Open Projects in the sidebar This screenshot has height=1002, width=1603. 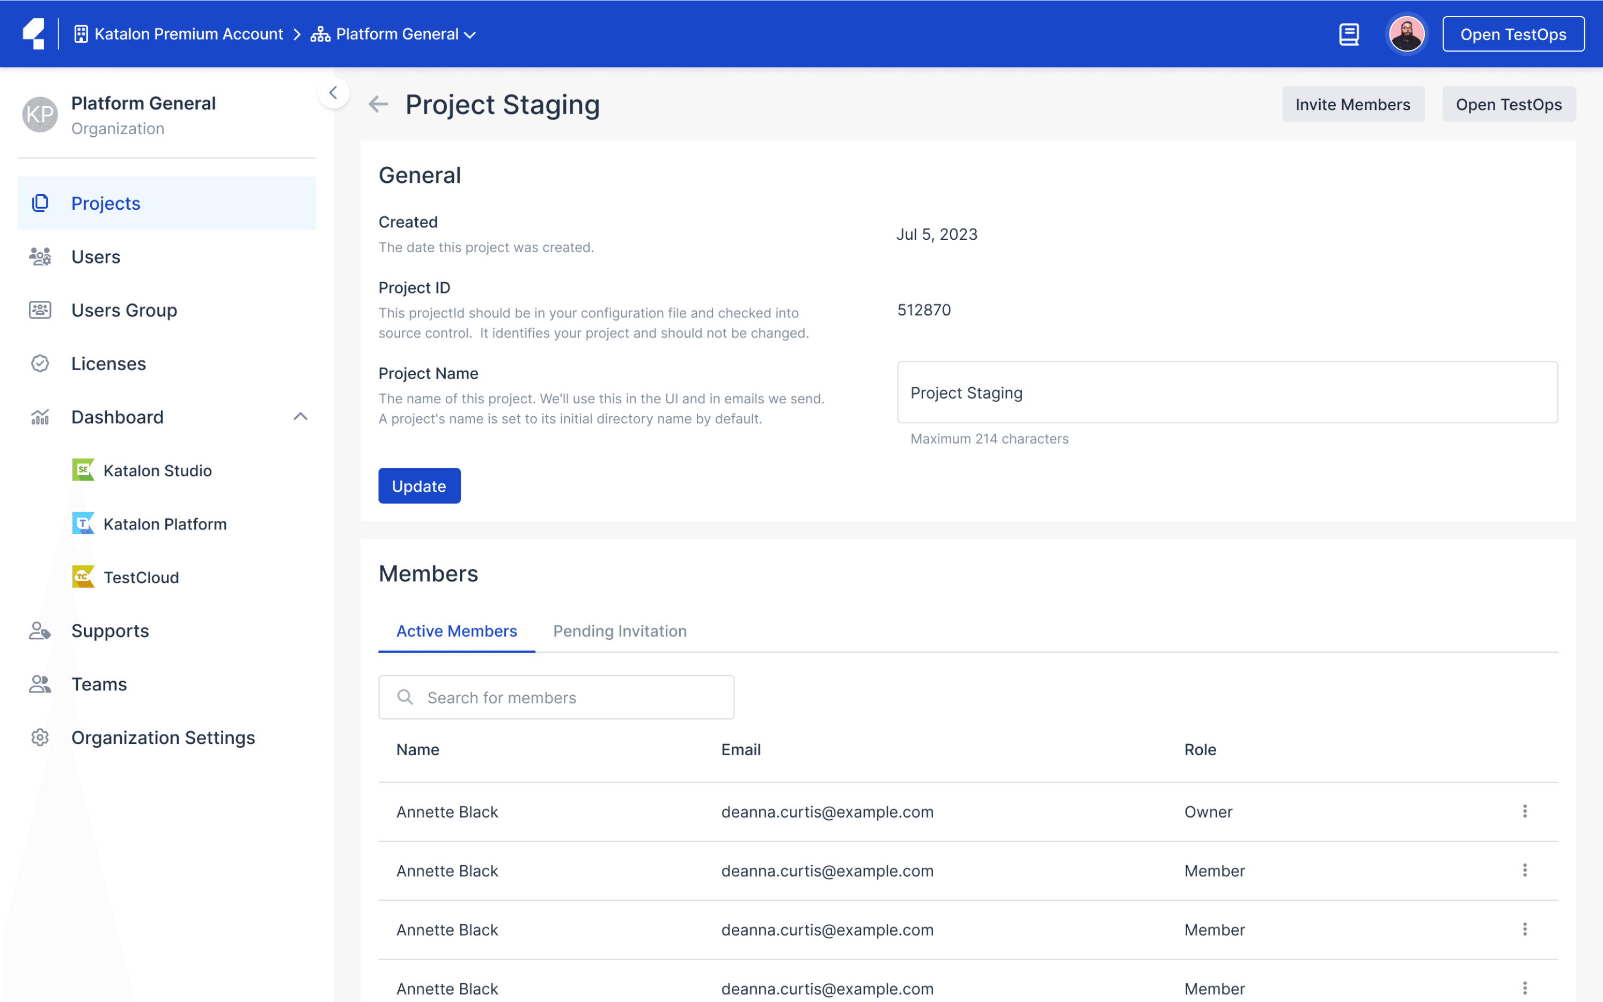(167, 203)
